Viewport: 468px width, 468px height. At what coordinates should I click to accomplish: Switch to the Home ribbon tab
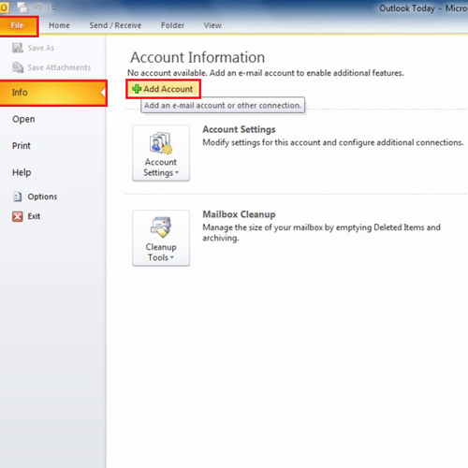pos(59,25)
